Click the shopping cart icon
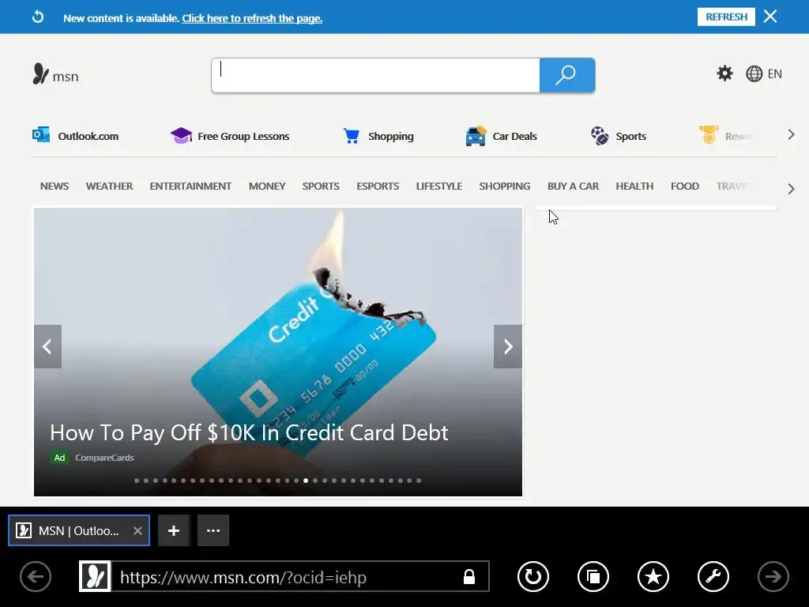The image size is (809, 607). (x=352, y=136)
